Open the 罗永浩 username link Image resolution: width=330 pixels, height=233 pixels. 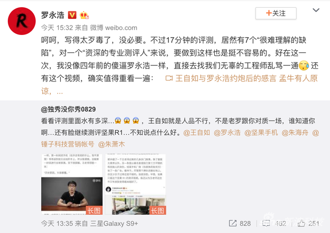tap(52, 15)
